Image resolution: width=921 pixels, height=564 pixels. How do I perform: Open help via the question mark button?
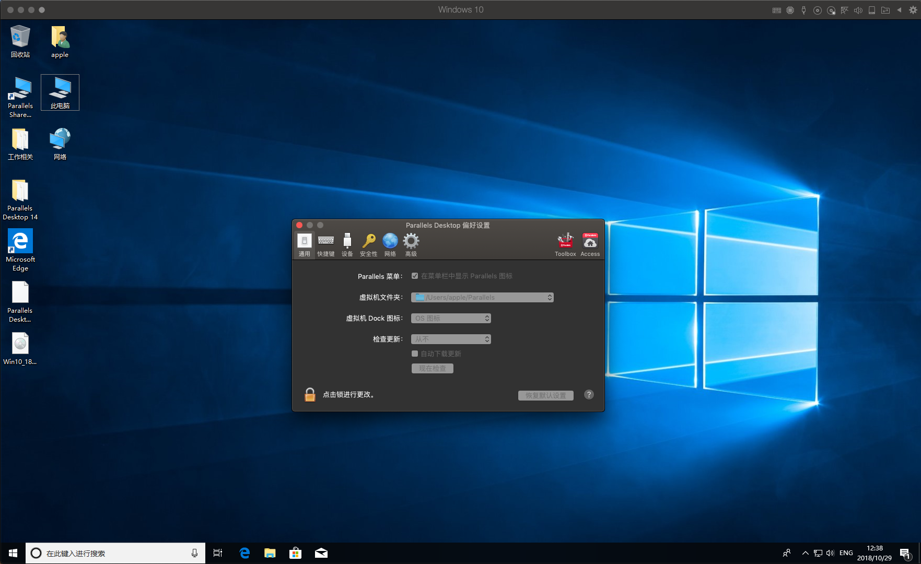coord(589,395)
